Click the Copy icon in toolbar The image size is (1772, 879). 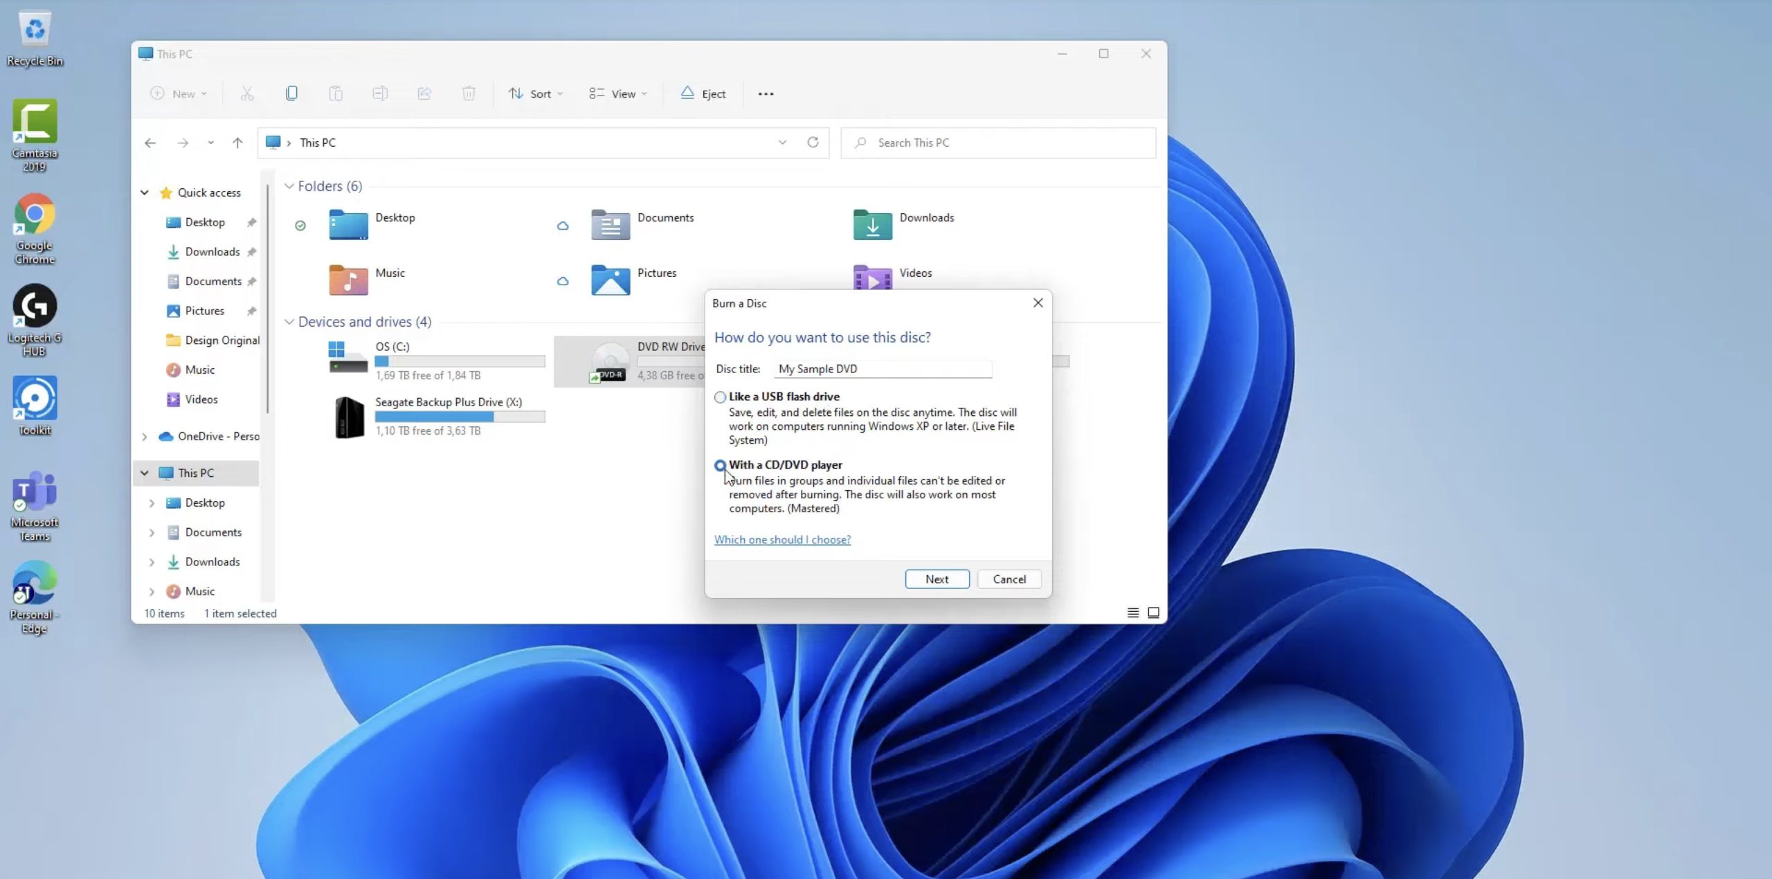click(291, 93)
